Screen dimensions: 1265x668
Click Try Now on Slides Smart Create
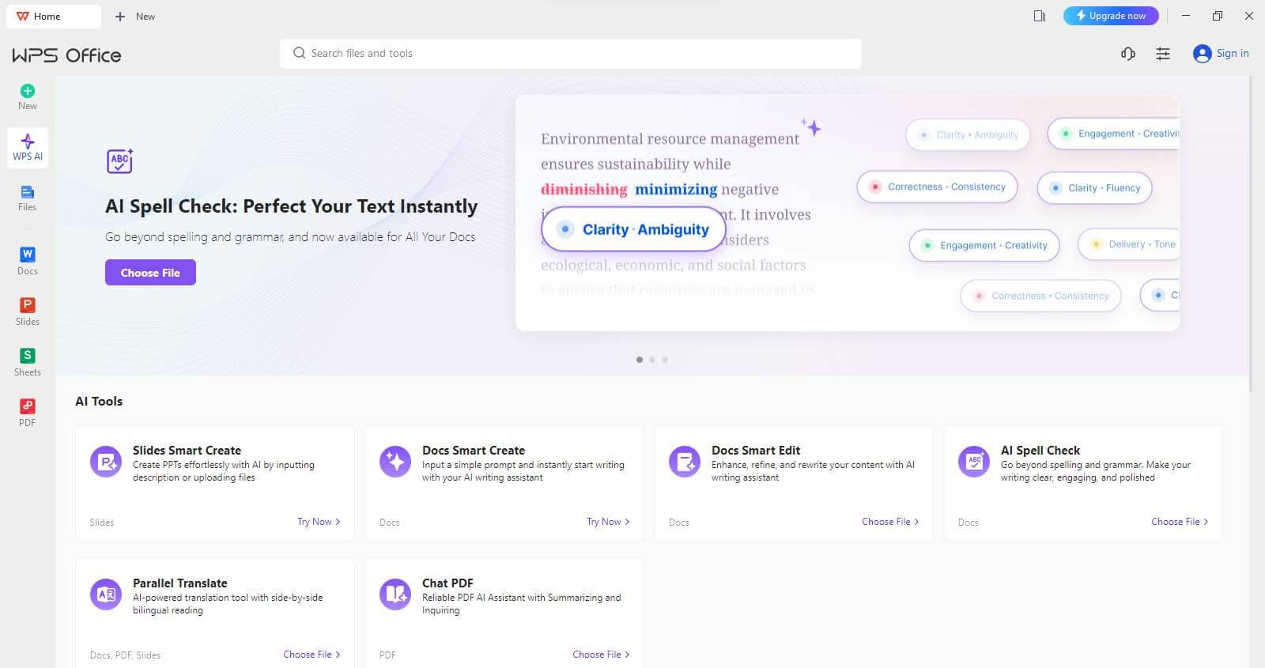click(x=319, y=522)
